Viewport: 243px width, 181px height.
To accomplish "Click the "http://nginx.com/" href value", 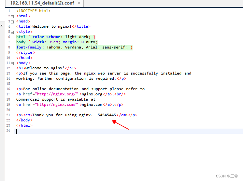I will coord(56,105).
